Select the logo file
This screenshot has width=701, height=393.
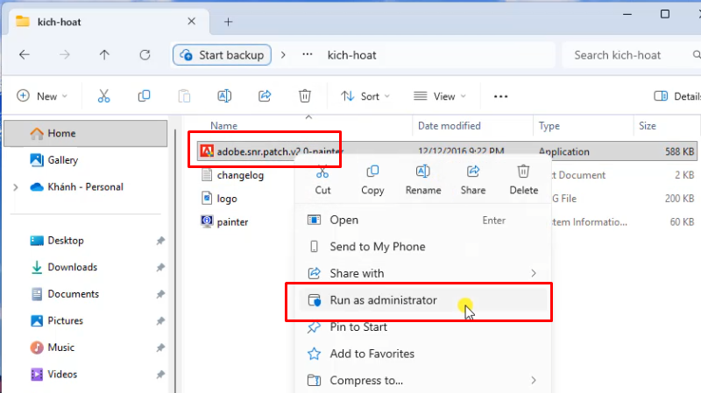pyautogui.click(x=227, y=199)
